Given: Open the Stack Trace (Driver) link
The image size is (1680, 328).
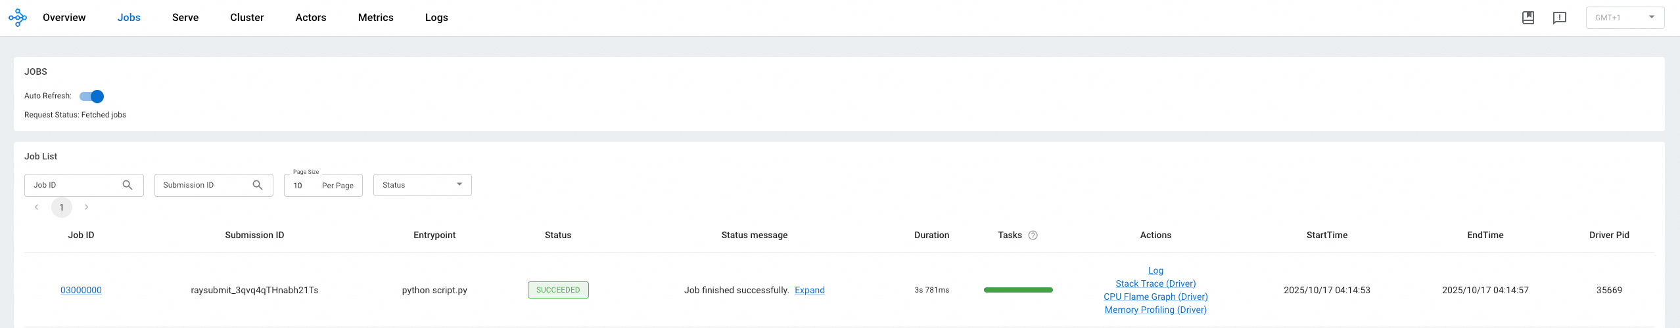Looking at the screenshot, I should point(1155,283).
